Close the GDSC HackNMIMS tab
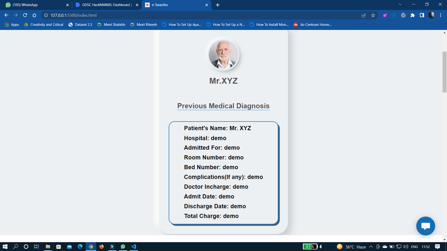This screenshot has width=447, height=251. point(137,5)
